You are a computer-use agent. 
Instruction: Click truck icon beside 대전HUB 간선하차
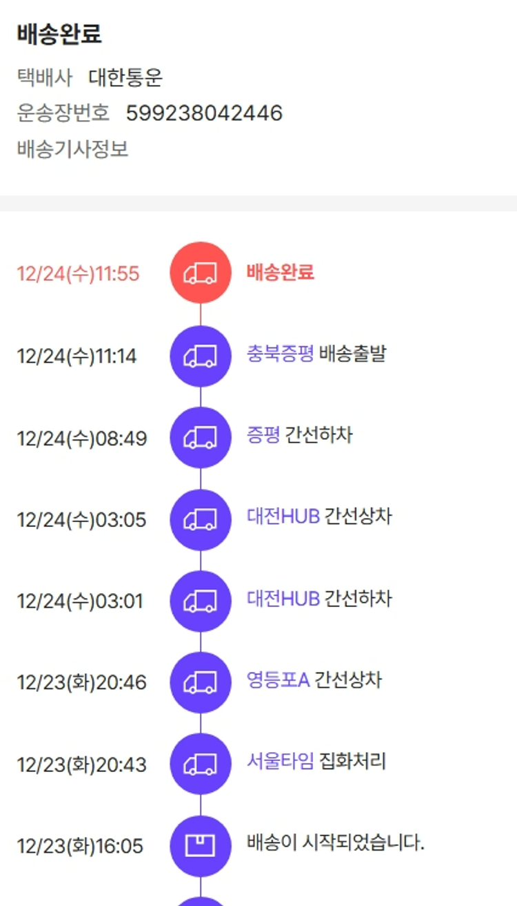201,601
